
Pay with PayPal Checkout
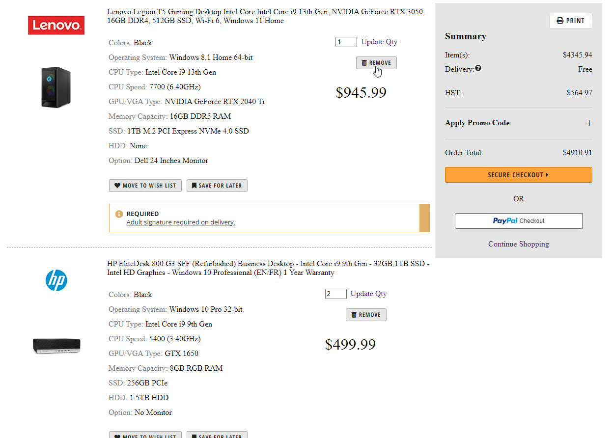click(x=518, y=221)
